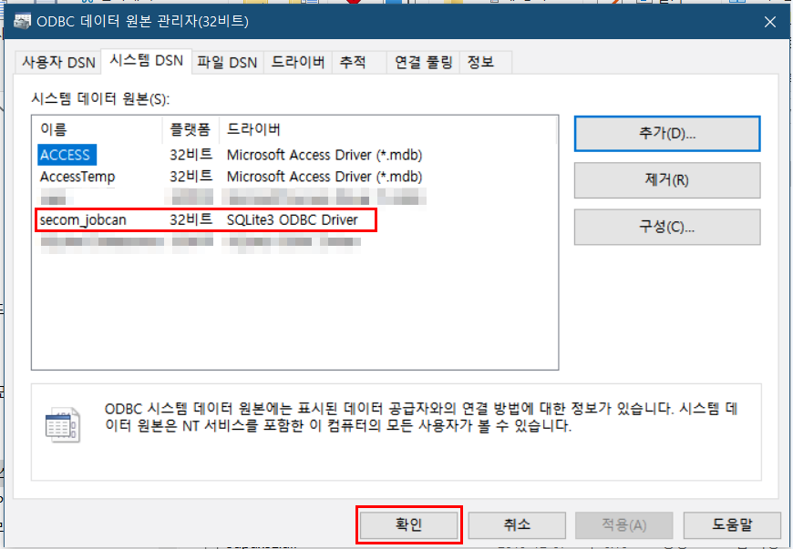Image resolution: width=793 pixels, height=549 pixels.
Task: Confirm with the 확인 button
Action: [x=409, y=524]
